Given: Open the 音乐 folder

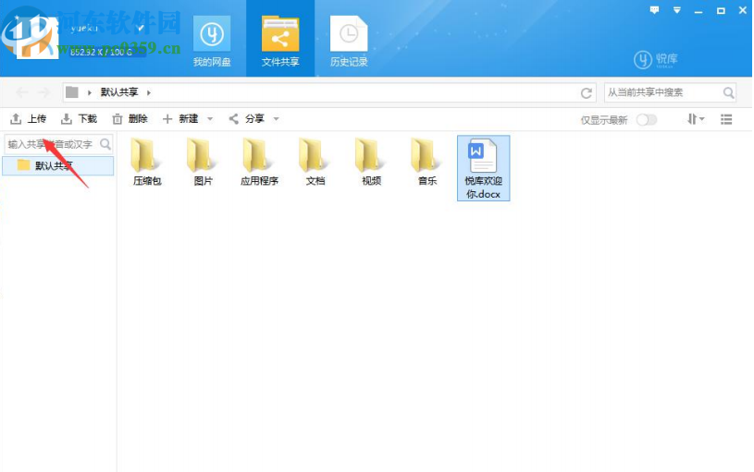Looking at the screenshot, I should [x=427, y=163].
